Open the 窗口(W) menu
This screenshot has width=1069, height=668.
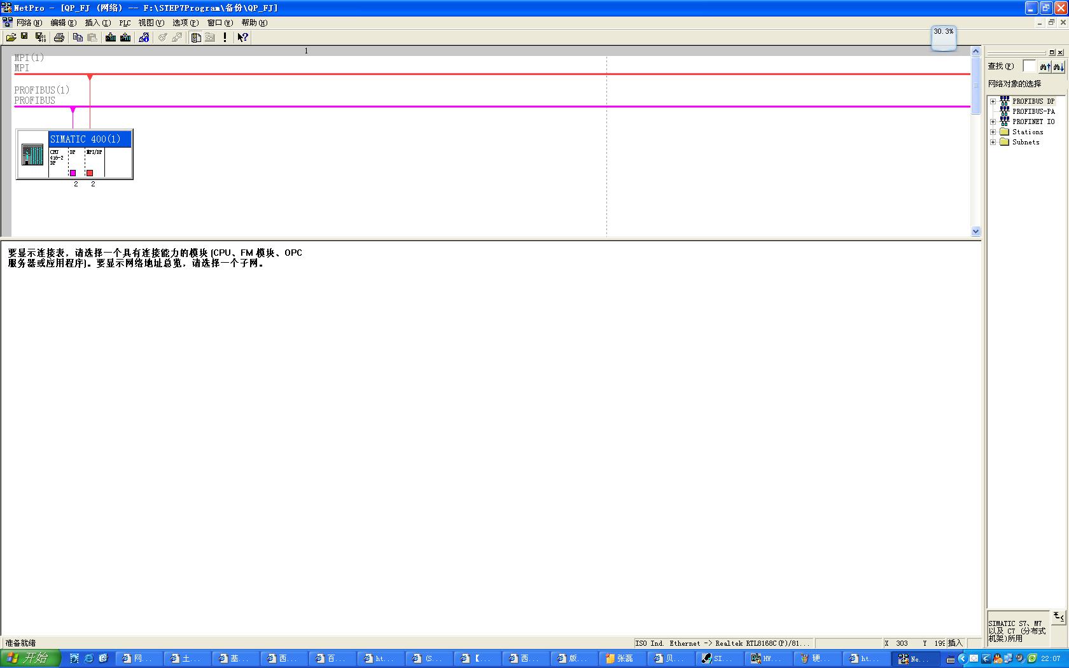click(220, 23)
